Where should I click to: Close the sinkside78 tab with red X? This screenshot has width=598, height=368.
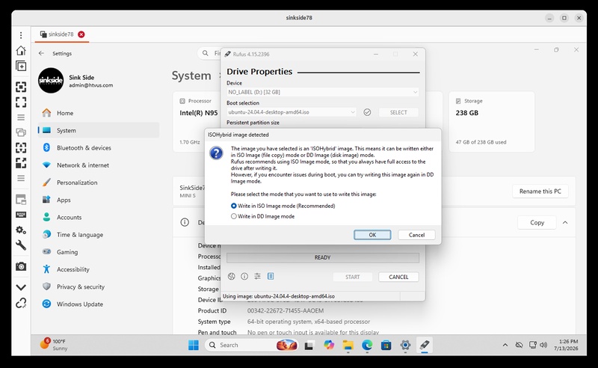81,34
